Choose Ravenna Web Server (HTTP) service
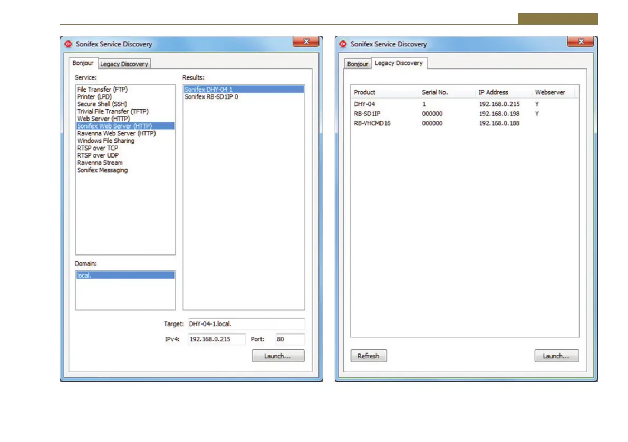 [x=116, y=134]
